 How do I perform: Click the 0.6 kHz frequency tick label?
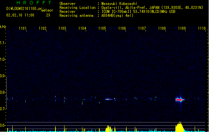(x=3, y=125)
